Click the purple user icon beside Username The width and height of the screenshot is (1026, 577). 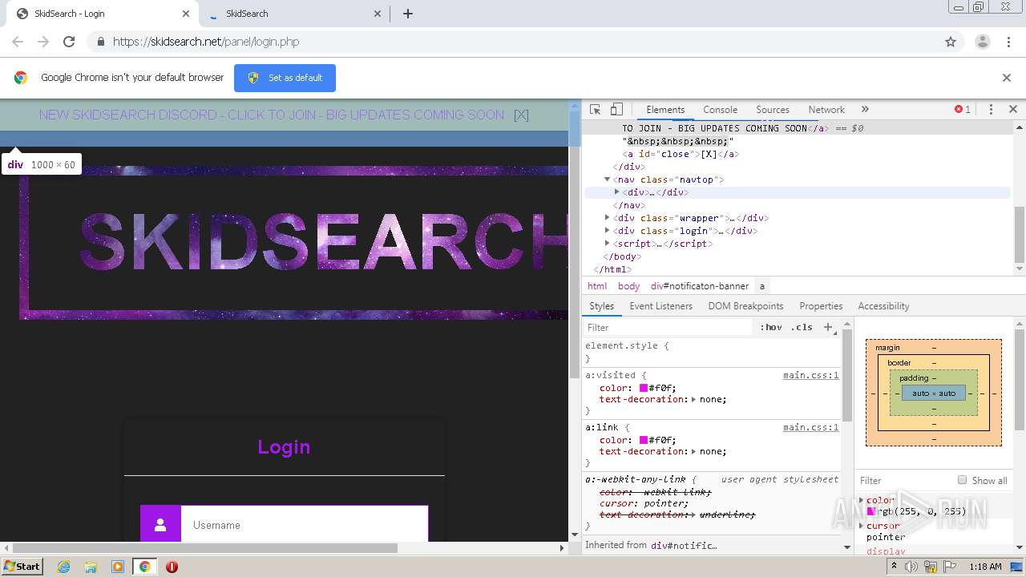160,525
